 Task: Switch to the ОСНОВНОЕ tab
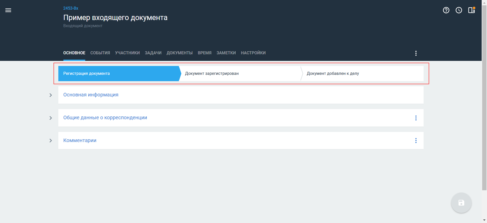(74, 53)
